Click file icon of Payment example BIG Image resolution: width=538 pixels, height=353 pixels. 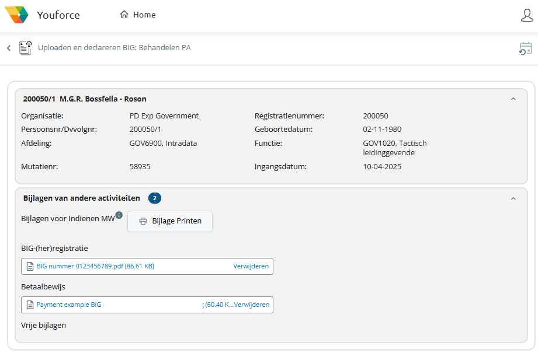coord(30,305)
